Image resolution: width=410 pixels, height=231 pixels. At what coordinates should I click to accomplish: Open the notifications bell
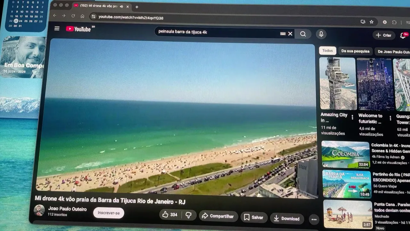(403, 36)
